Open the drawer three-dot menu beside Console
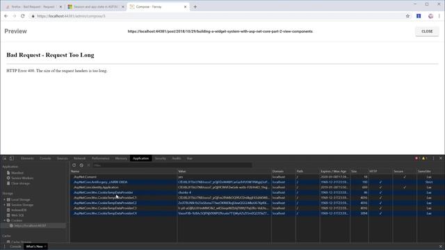 (x=5, y=247)
